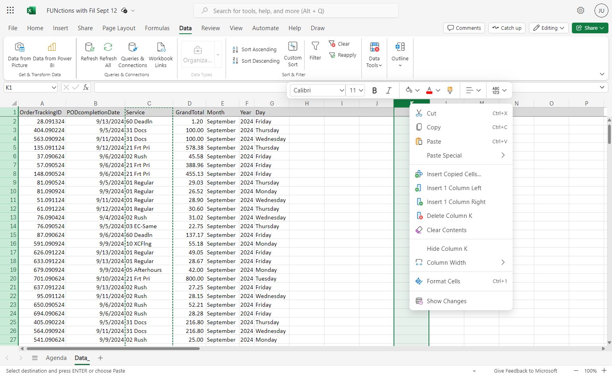The image size is (612, 375).
Task: Click Refresh All icon
Action: tap(108, 55)
